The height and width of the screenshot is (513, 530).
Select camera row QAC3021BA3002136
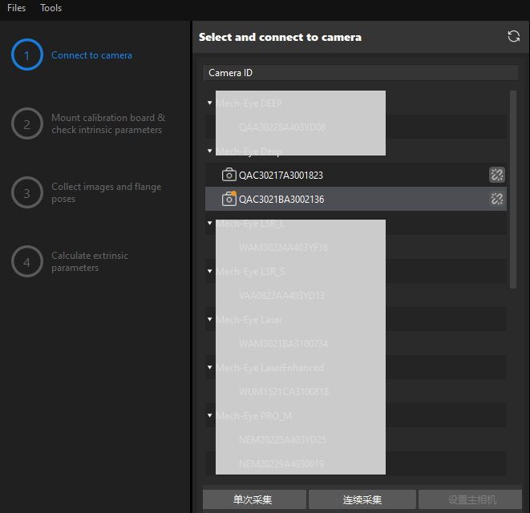pos(355,199)
